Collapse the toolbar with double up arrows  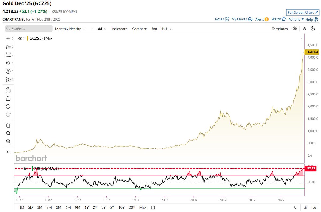[x=304, y=29]
